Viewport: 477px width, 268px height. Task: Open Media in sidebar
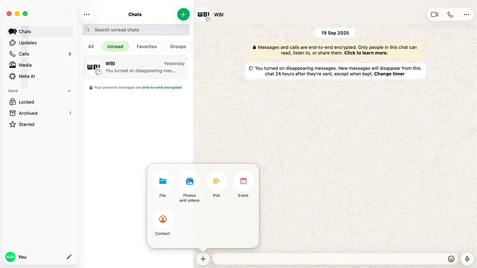pyautogui.click(x=40, y=65)
